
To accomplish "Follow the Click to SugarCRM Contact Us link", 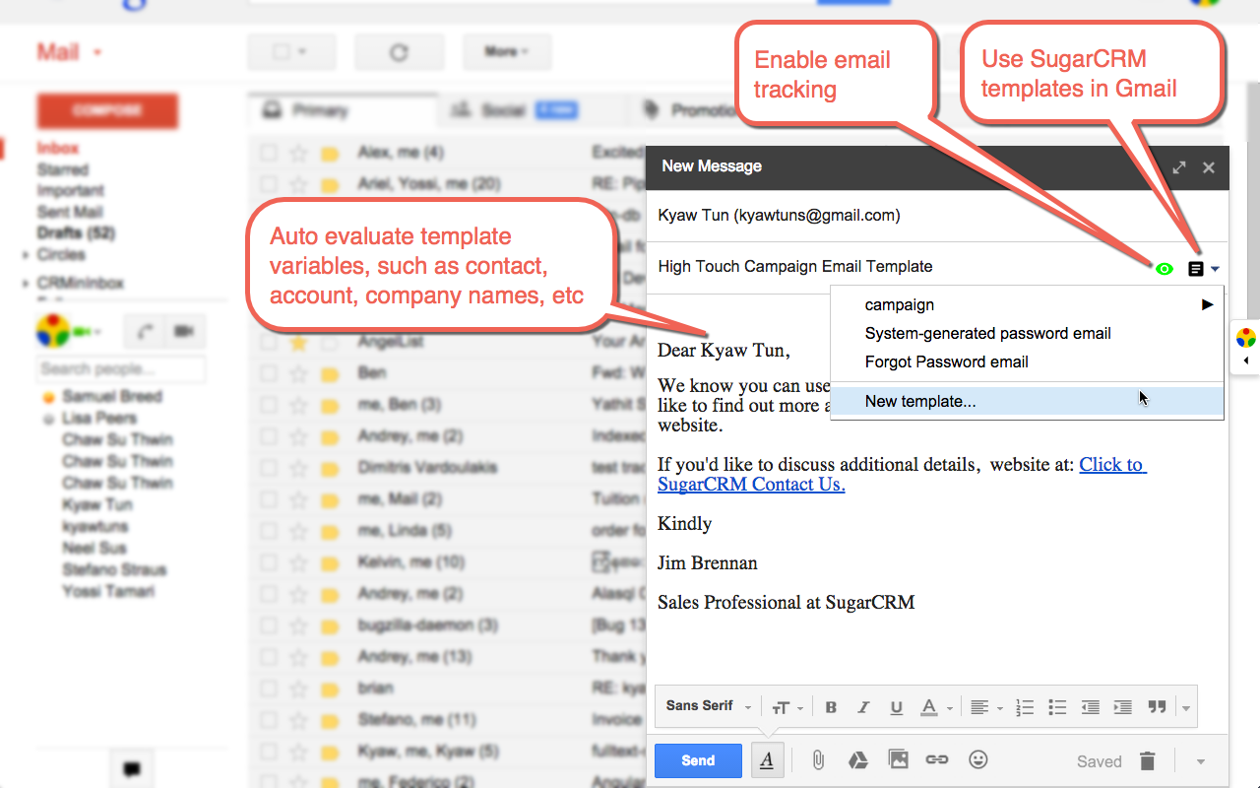I will (901, 474).
